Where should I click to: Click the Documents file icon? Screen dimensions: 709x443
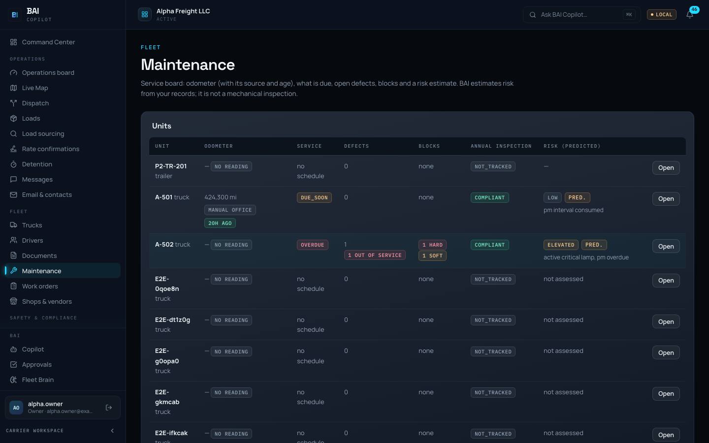pyautogui.click(x=14, y=256)
